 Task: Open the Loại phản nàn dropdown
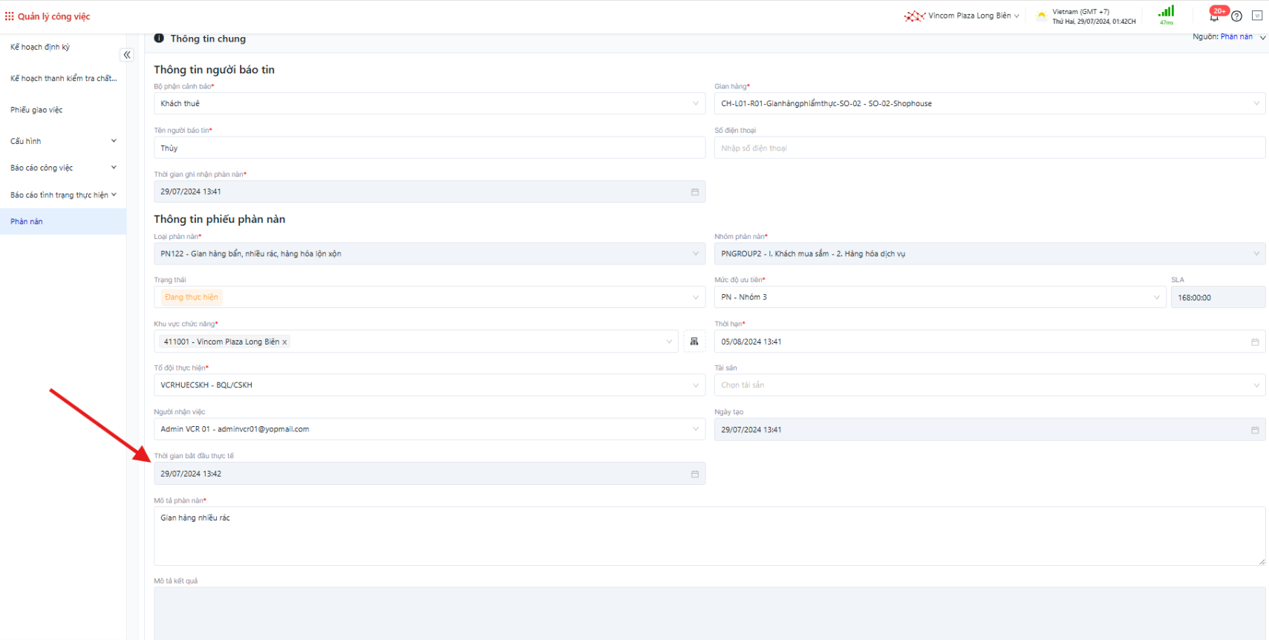coord(429,254)
